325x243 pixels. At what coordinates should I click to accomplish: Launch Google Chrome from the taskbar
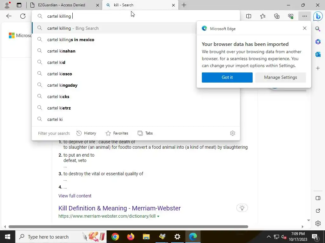(115, 237)
